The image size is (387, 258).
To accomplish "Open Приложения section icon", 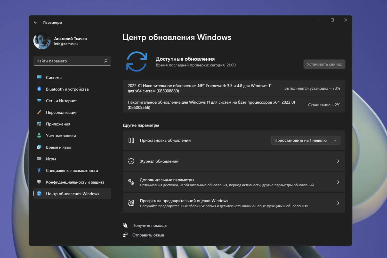I will [39, 124].
